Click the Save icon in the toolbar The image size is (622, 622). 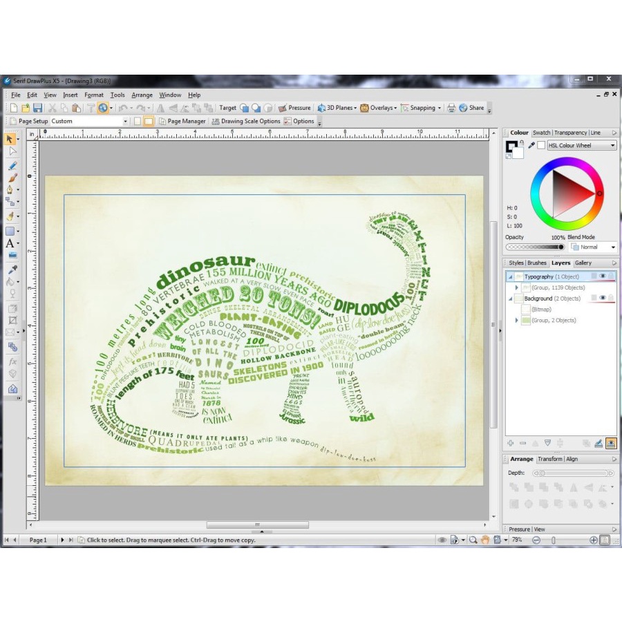coord(37,108)
